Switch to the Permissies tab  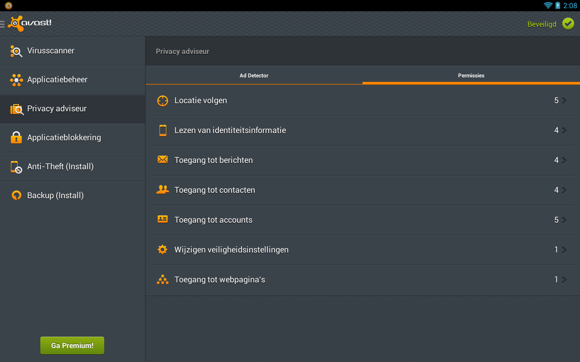tap(471, 76)
